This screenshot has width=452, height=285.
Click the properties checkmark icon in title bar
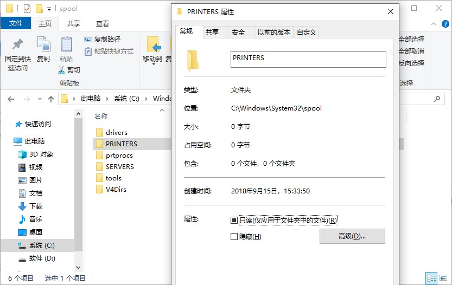click(27, 9)
